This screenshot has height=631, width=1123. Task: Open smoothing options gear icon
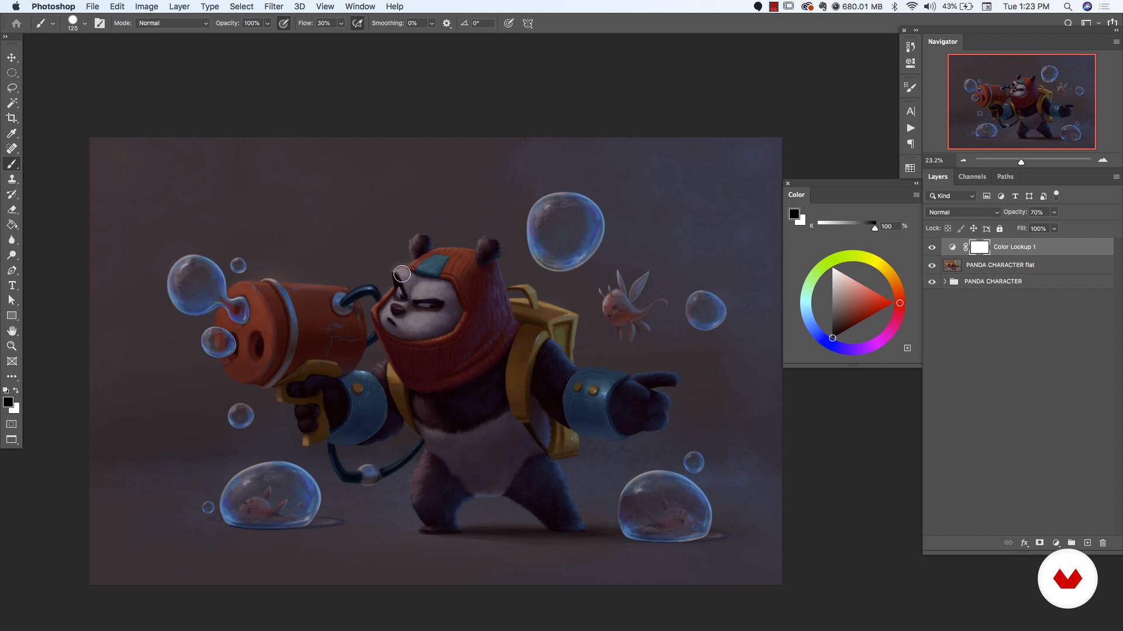point(447,23)
